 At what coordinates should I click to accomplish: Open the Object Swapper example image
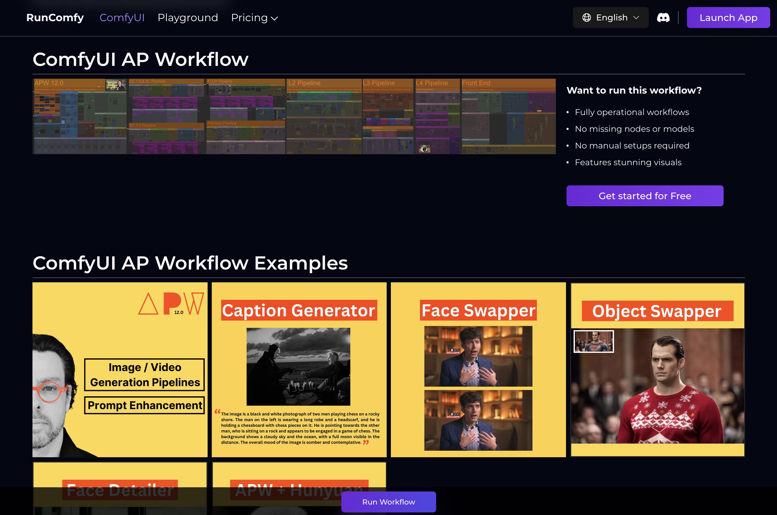point(657,369)
